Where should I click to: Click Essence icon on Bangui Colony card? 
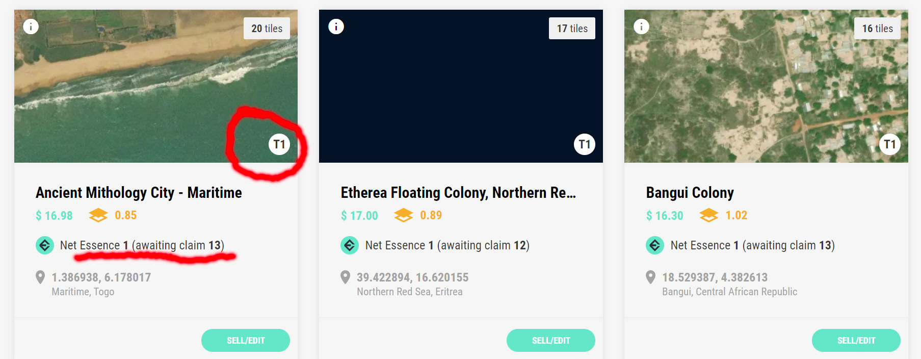655,245
